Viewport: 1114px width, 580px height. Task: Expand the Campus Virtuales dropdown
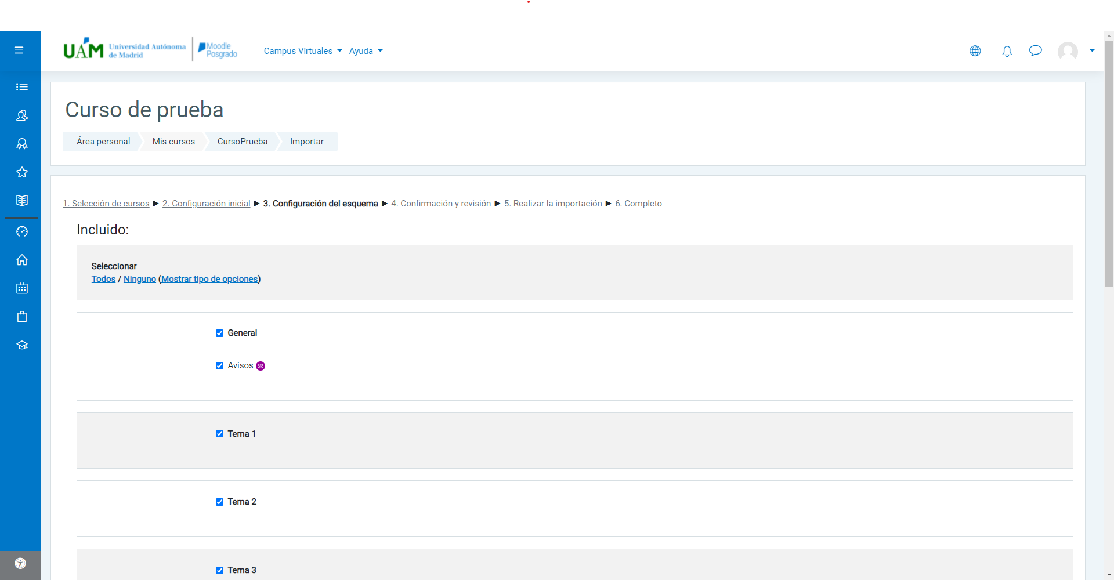tap(302, 51)
